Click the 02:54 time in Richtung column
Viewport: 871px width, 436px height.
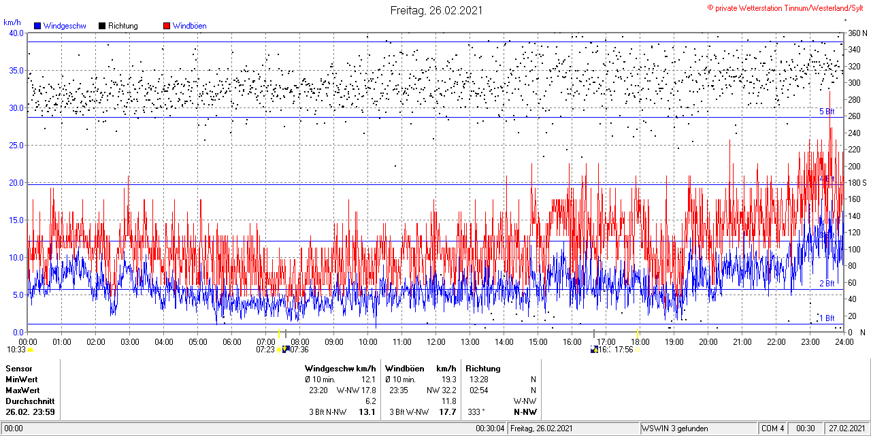478,390
